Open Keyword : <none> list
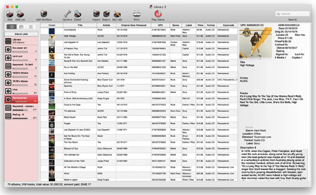Viewport: 316px width, 195px height. (x=21, y=108)
